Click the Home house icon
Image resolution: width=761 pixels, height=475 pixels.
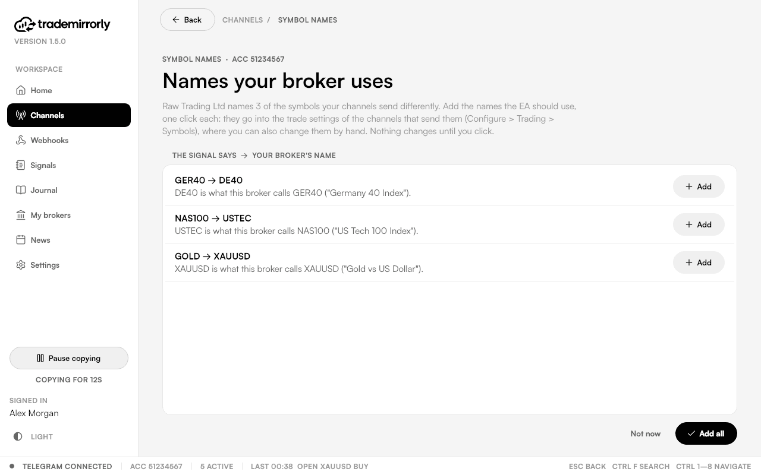coord(21,90)
